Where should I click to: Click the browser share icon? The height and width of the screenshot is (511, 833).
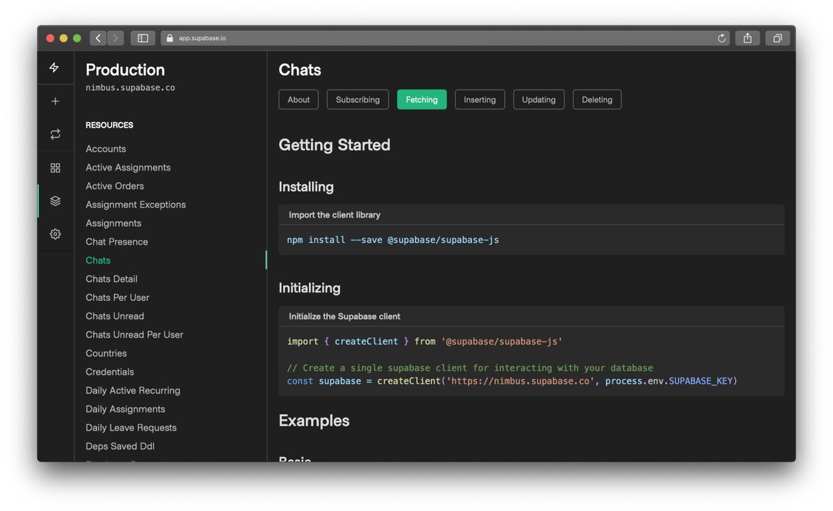[x=748, y=38]
